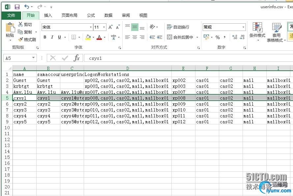Switch to the 公式 Formulas tab
293x196 pixels.
coord(91,15)
